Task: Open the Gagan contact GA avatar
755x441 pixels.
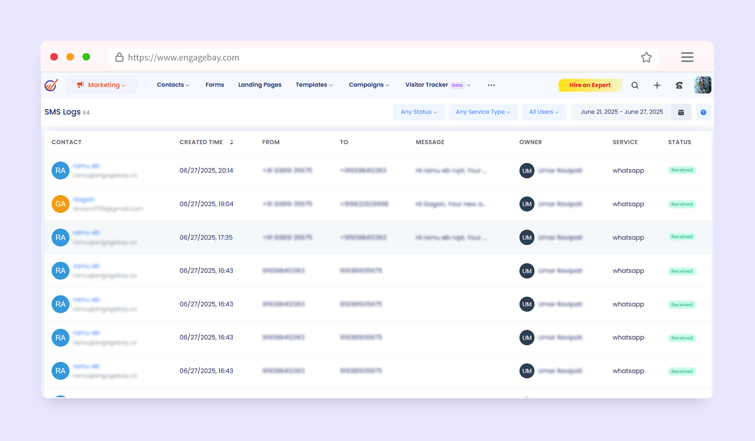Action: (60, 204)
